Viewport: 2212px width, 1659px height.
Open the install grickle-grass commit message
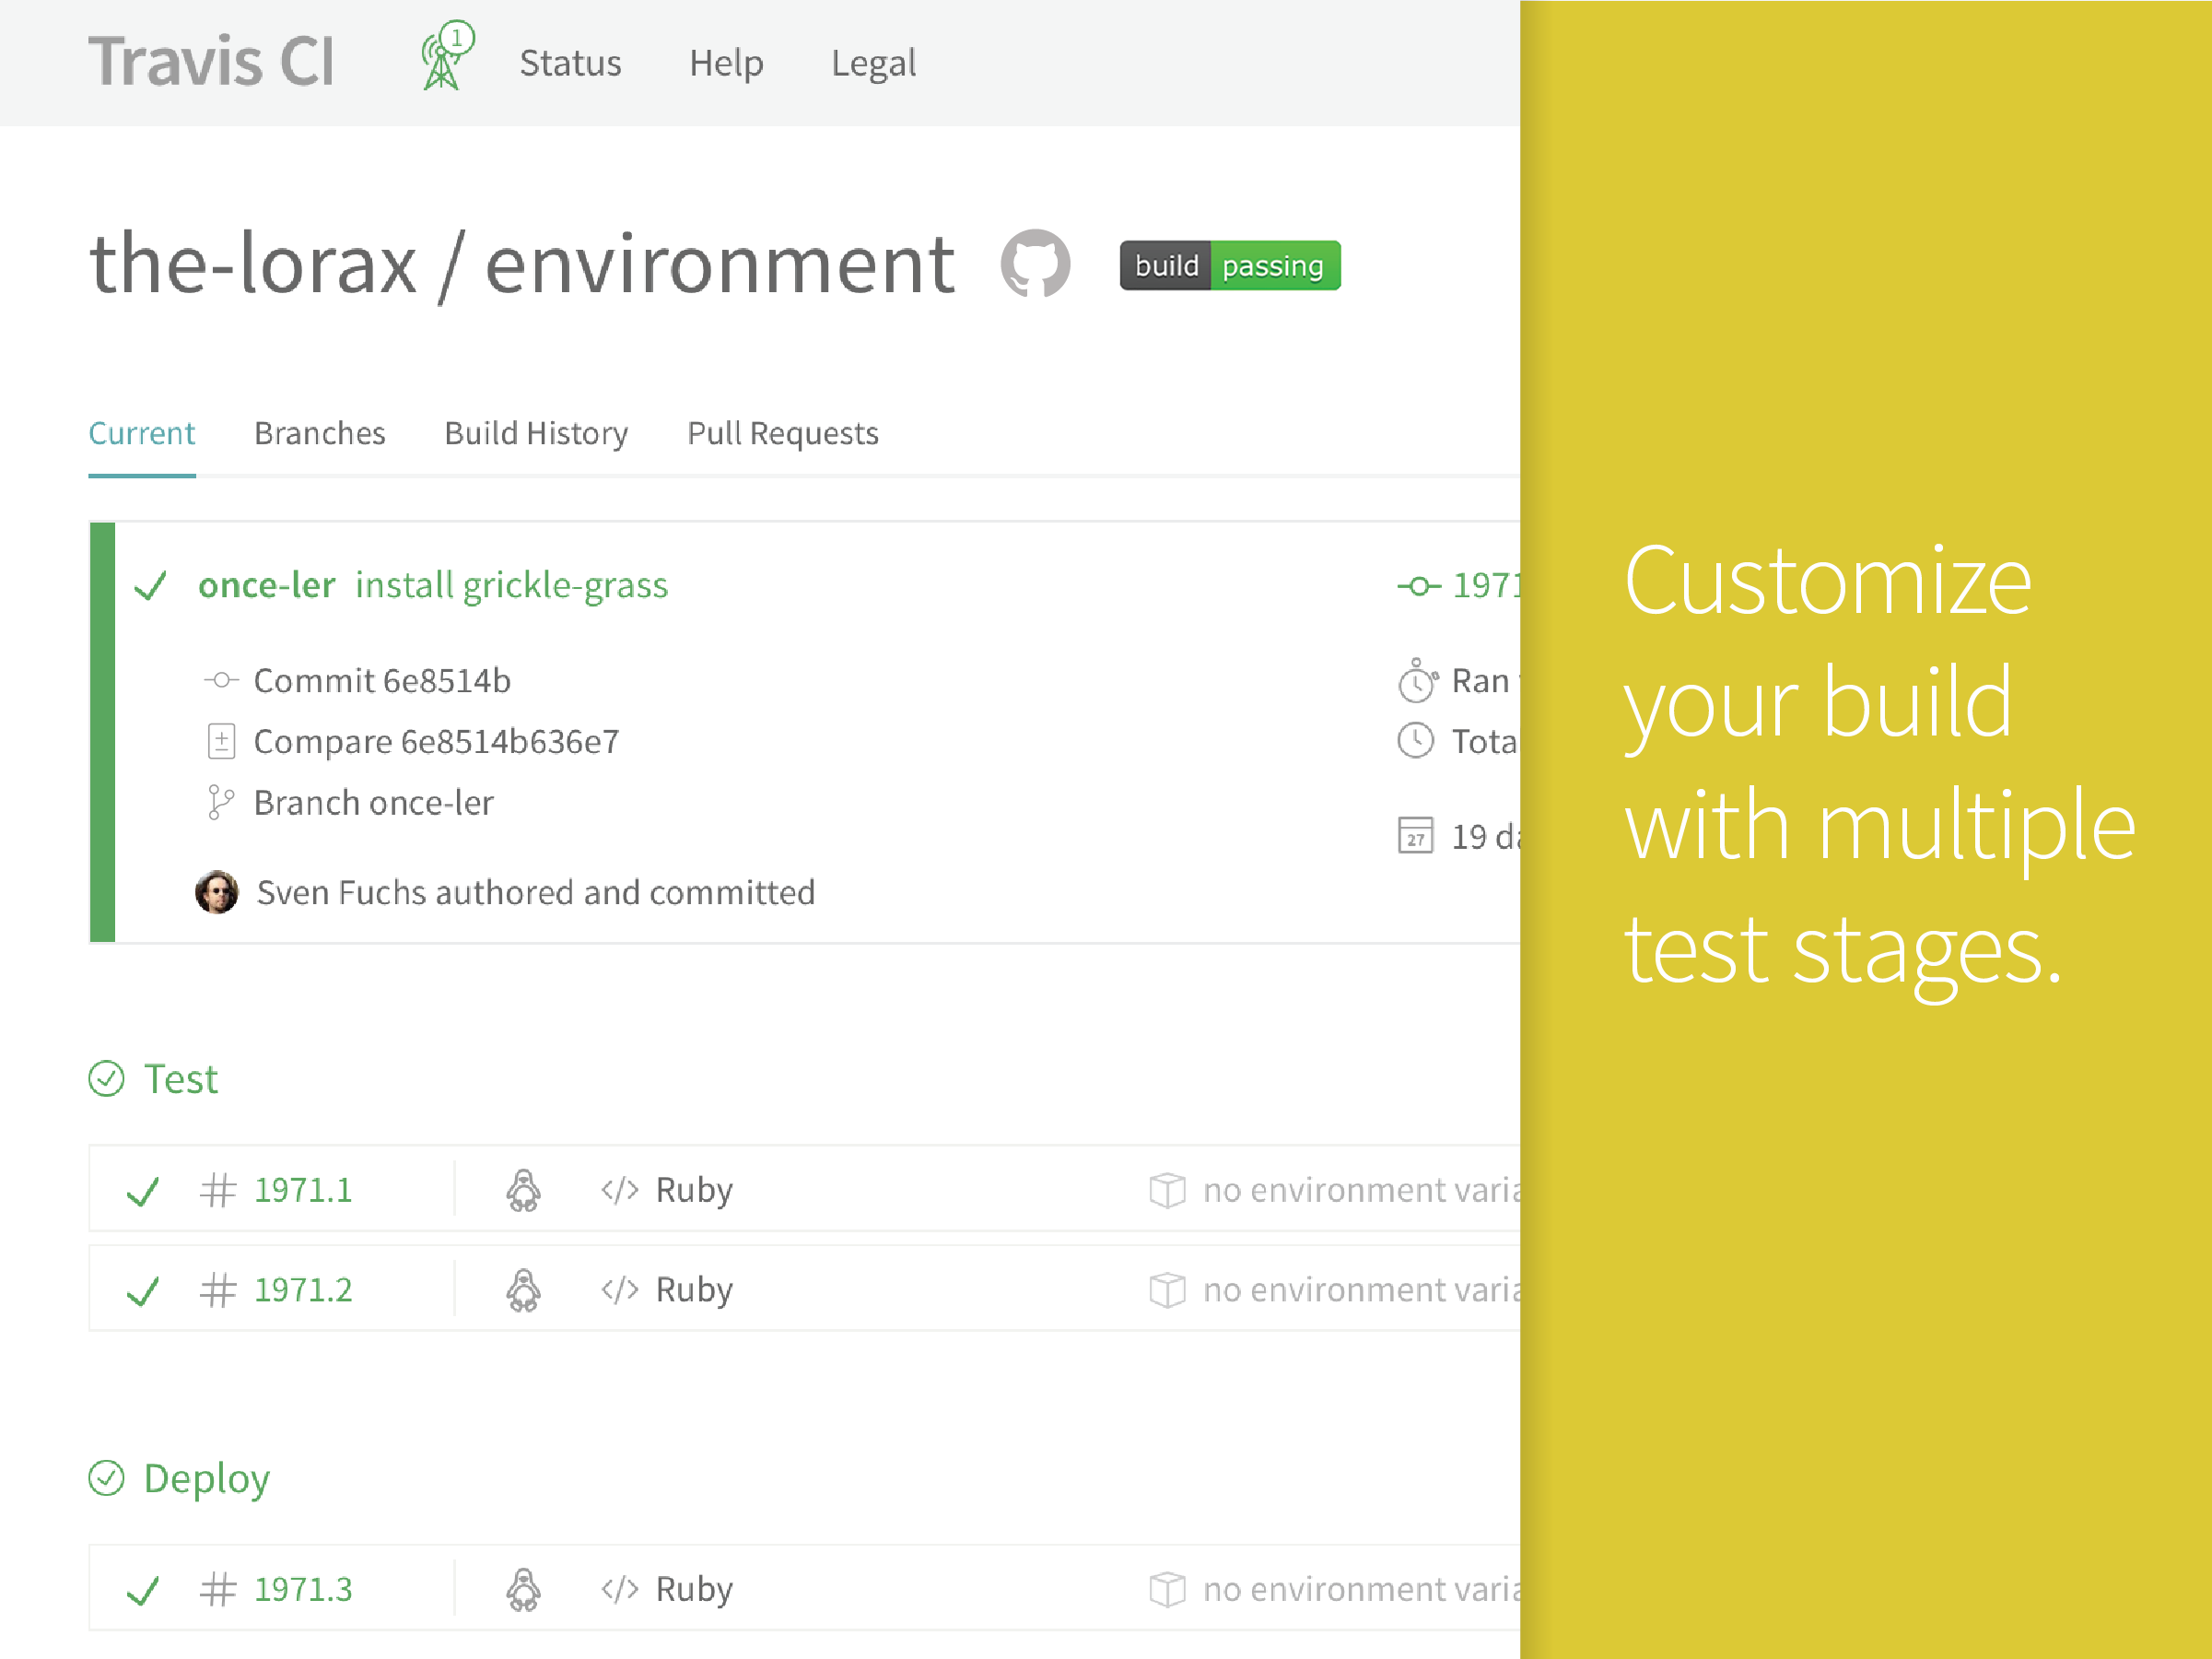(511, 585)
